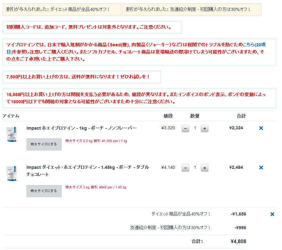Click 特大サイズ 3 kg: 割引 ¥940 offer text
Screen dimensions: 282x250
tap(96, 187)
